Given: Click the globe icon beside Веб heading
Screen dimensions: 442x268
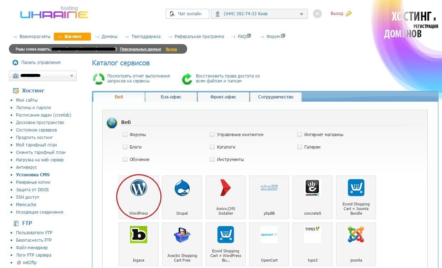Looking at the screenshot, I should pos(112,123).
